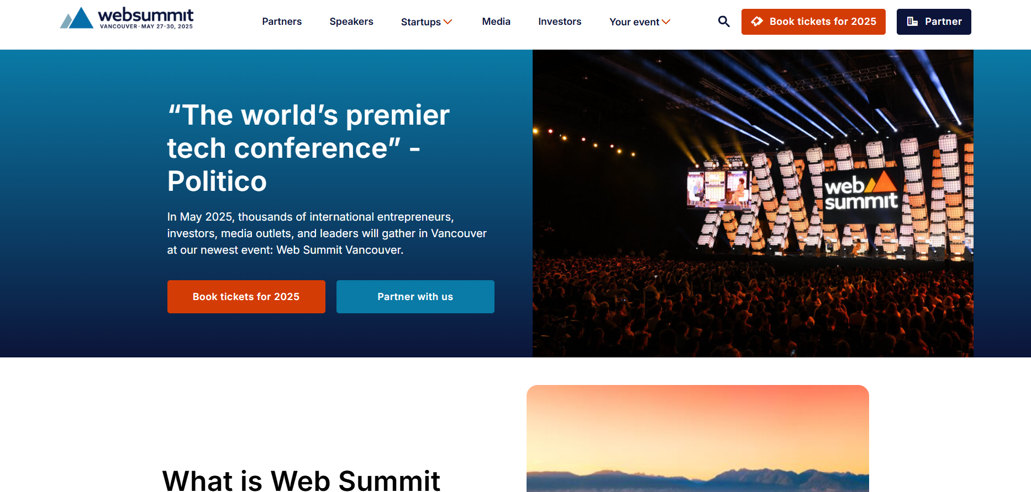Image resolution: width=1031 pixels, height=492 pixels.
Task: Click building icon in Partner button
Action: (x=912, y=22)
